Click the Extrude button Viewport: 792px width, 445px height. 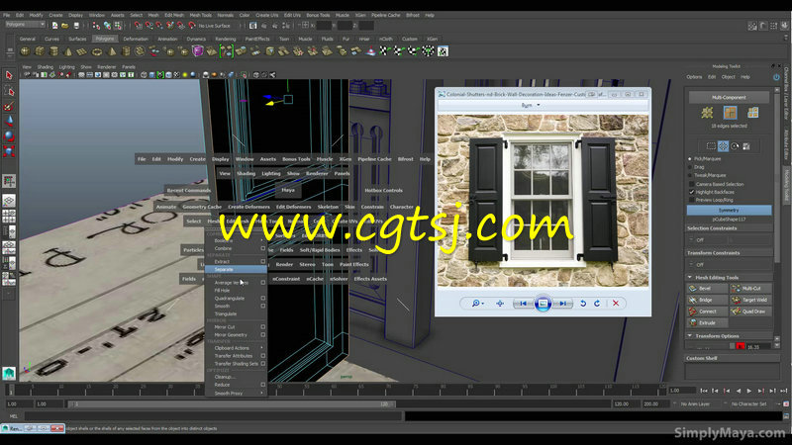coord(707,323)
